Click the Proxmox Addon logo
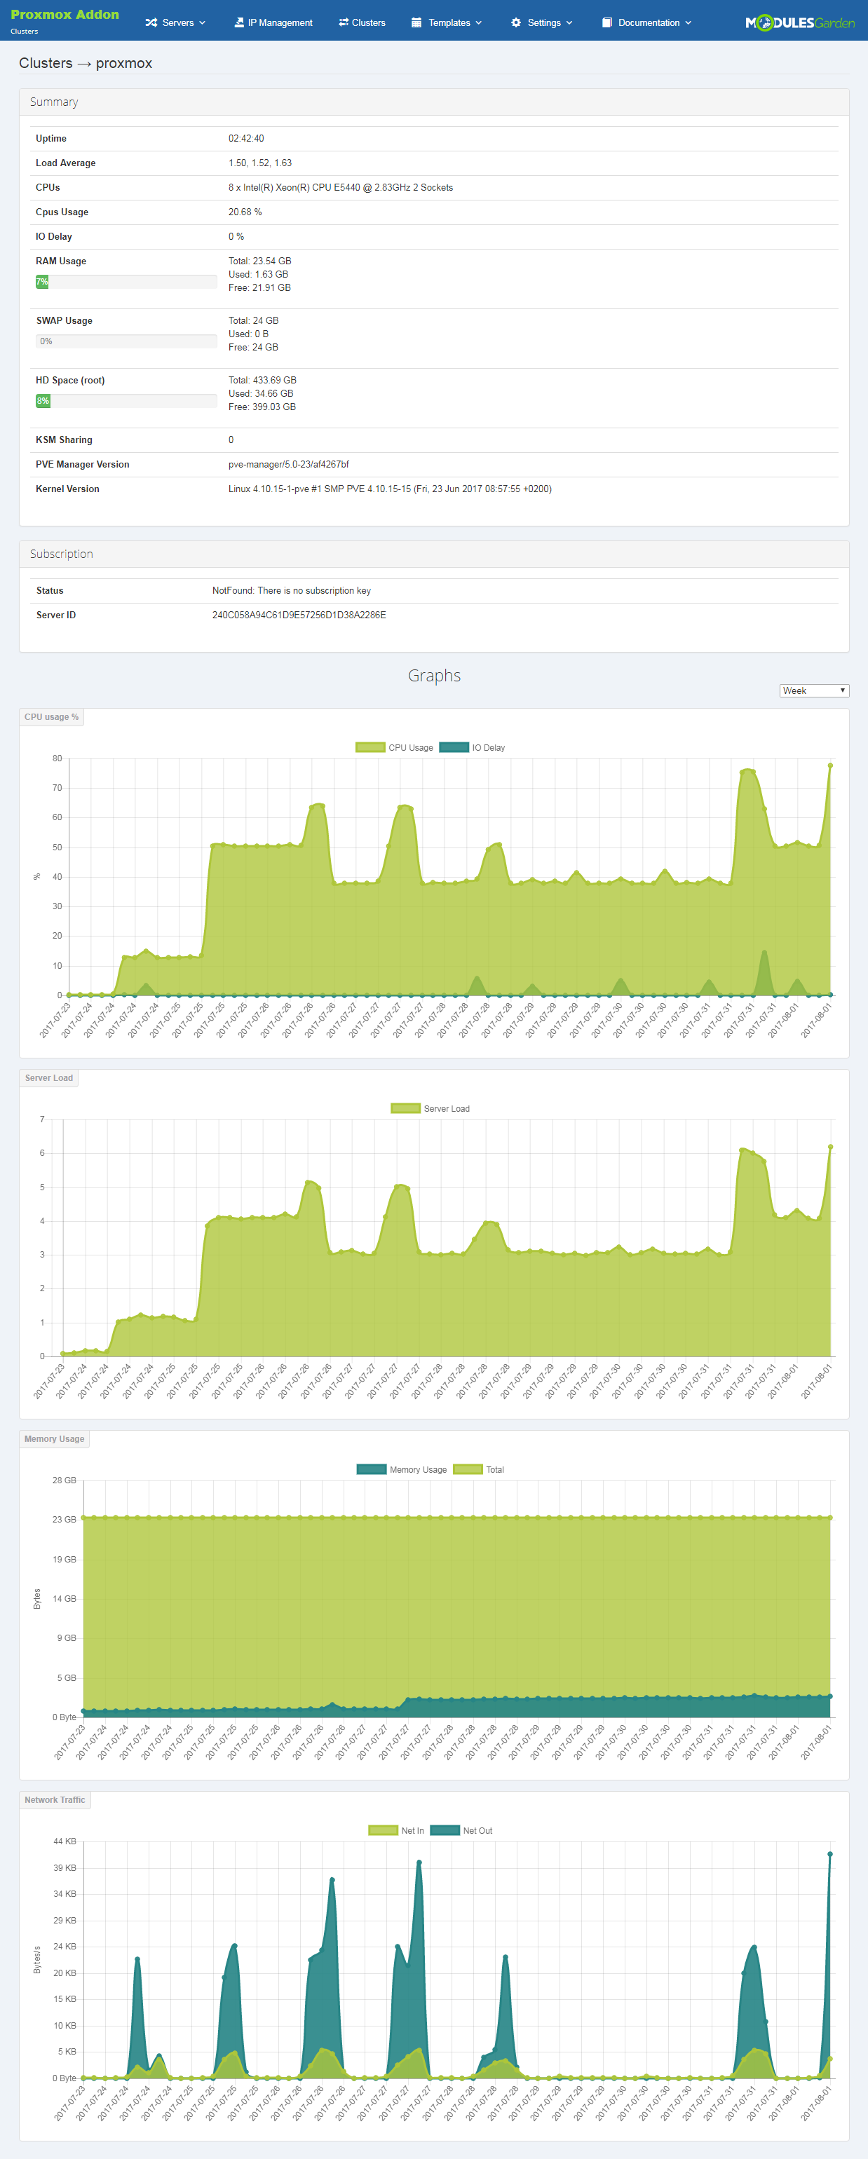 coord(65,14)
